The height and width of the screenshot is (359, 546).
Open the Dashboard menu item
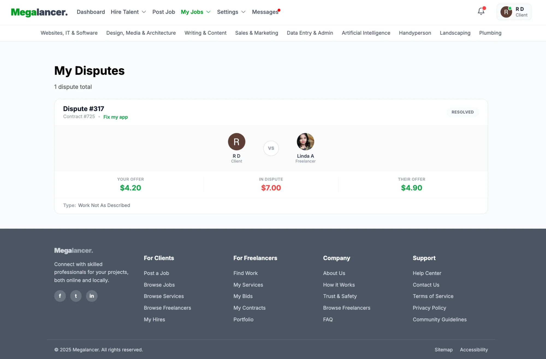point(91,12)
